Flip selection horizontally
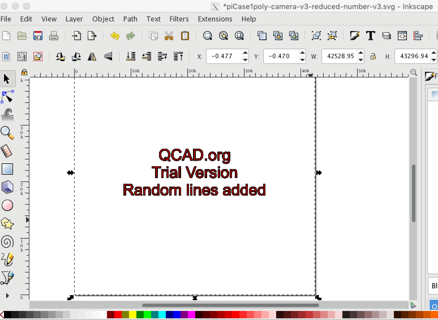This screenshot has width=438, height=320. (92, 57)
